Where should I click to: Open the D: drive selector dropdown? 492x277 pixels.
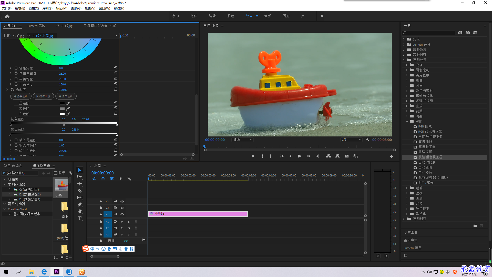point(20,173)
